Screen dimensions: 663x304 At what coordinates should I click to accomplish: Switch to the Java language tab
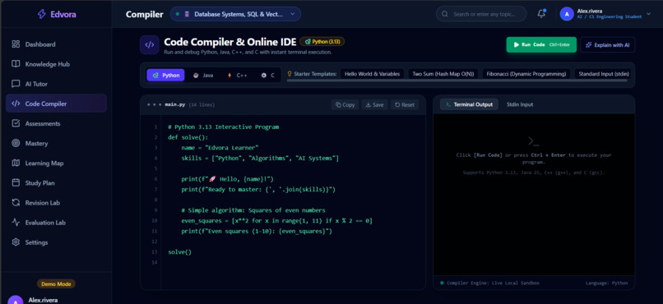coord(203,75)
